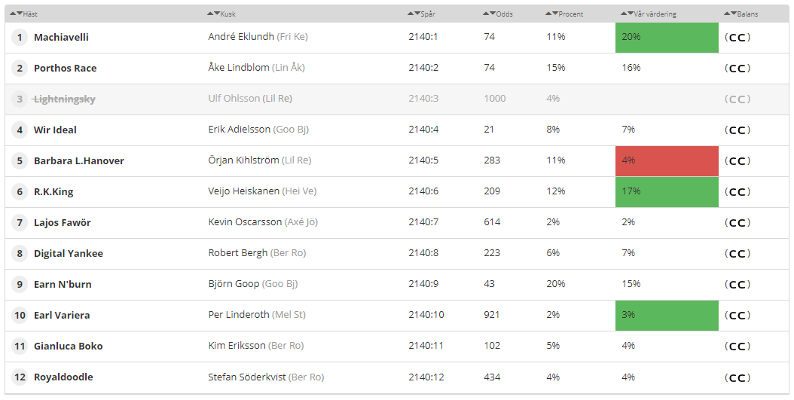Click balance icon for Earn N'burn
The image size is (794, 400).
pyautogui.click(x=738, y=285)
